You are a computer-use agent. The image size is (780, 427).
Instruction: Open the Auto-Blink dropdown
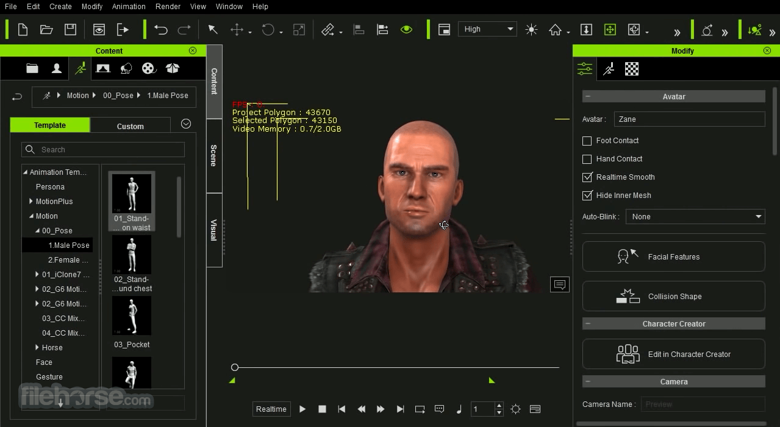click(x=695, y=217)
